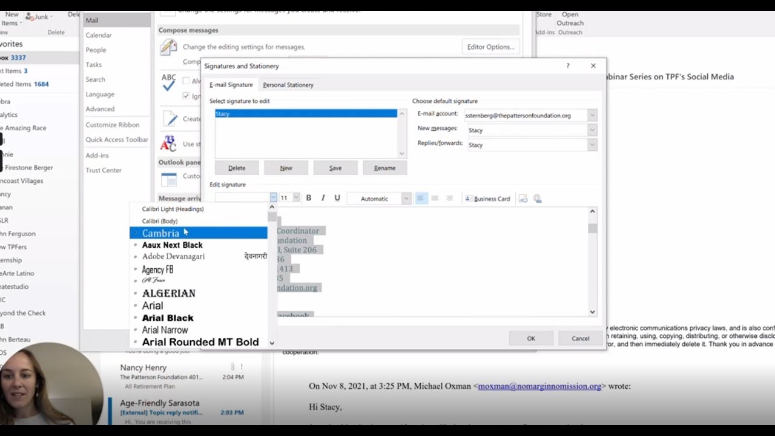Click scroll down arrow of font list
The height and width of the screenshot is (436, 775).
point(272,343)
